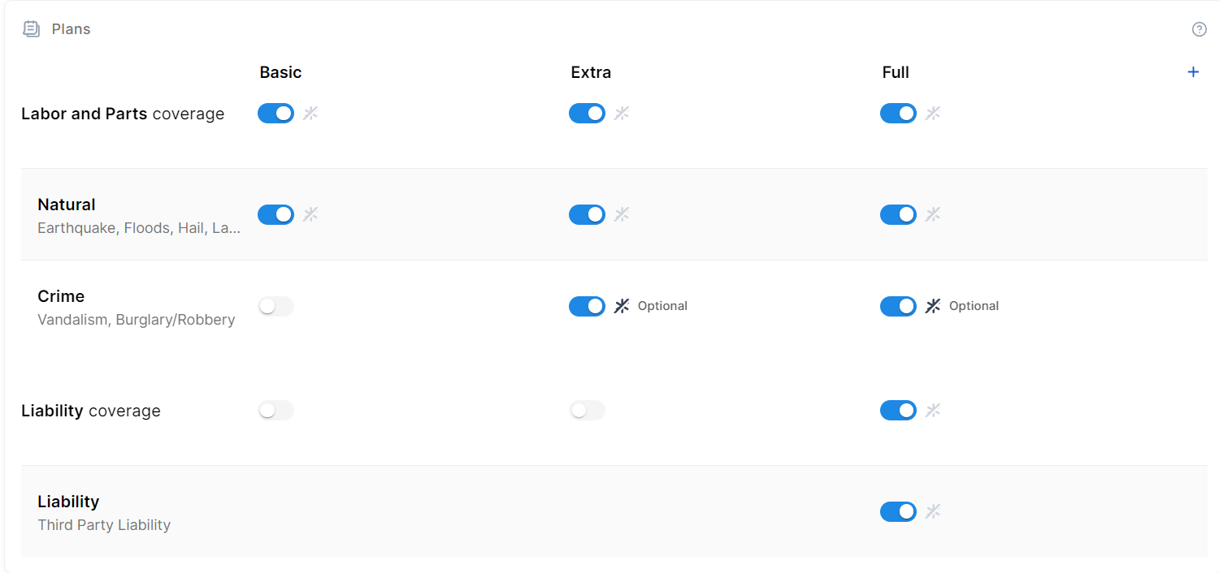Click the plus icon to add plan
1219x573 pixels.
click(1193, 72)
